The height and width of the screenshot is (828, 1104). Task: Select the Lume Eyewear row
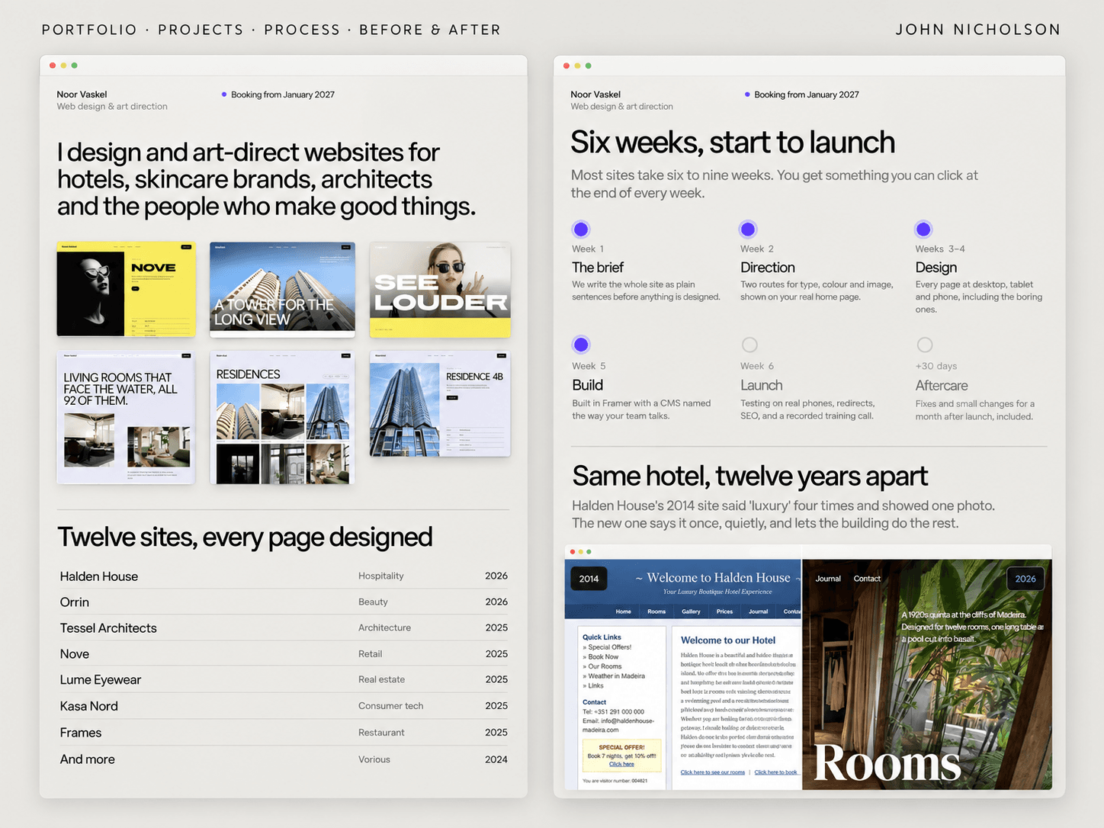[x=284, y=680]
